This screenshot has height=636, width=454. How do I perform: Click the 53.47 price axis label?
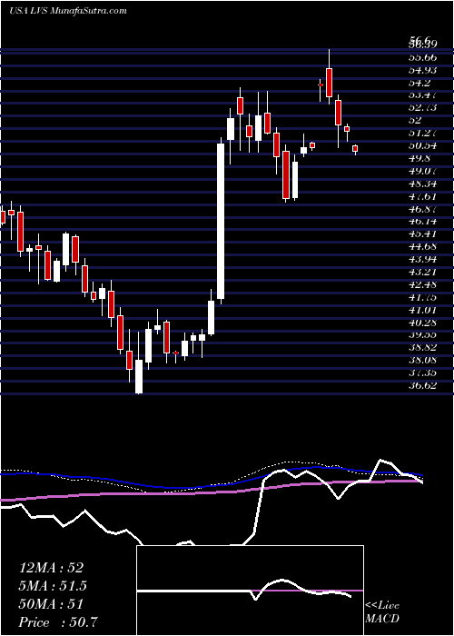(423, 95)
